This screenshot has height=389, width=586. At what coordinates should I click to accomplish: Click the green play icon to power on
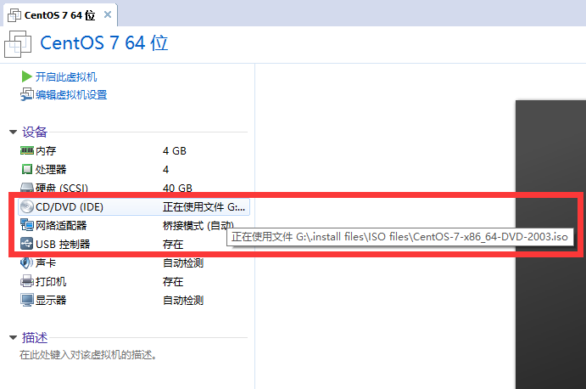[26, 76]
